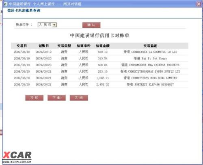Click the 交易描述 column header

coord(150,46)
